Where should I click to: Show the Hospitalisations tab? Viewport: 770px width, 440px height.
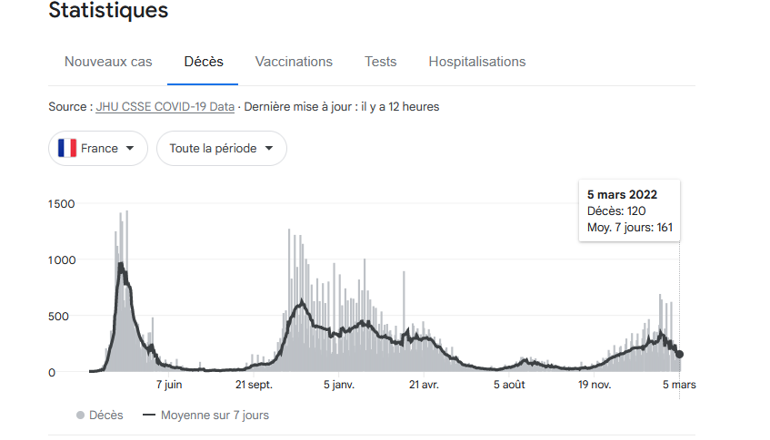pos(477,62)
